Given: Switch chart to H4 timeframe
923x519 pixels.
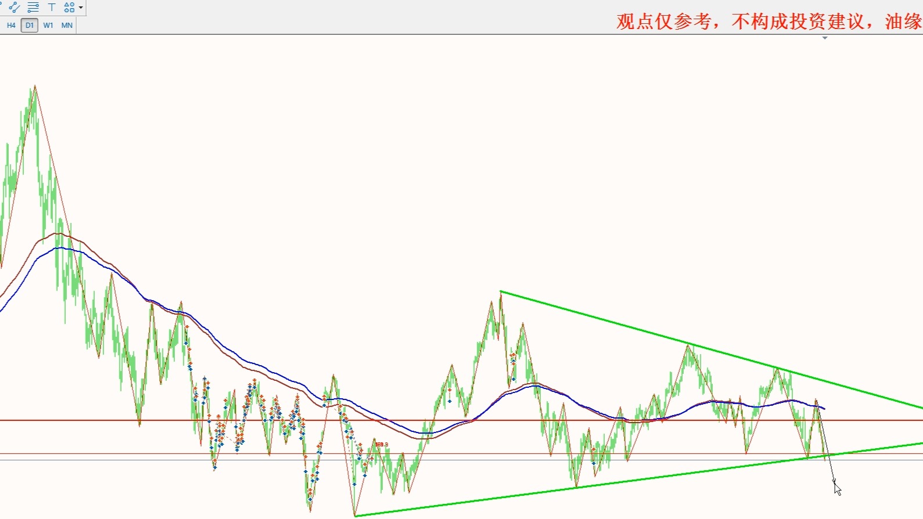Looking at the screenshot, I should 11,26.
